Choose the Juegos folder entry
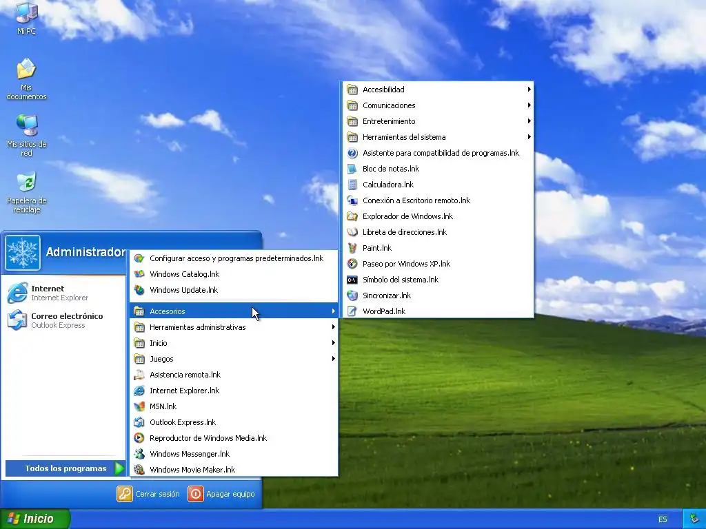 [x=234, y=358]
